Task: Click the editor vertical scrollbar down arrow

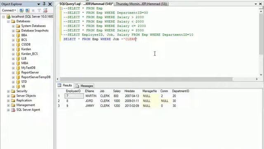Action: coord(261,74)
